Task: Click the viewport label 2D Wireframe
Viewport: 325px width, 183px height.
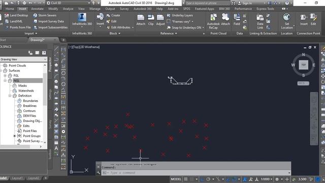Action: (90, 47)
